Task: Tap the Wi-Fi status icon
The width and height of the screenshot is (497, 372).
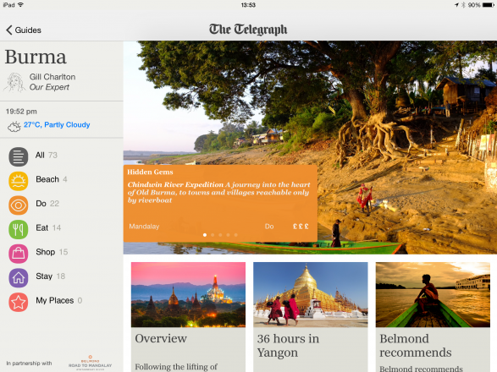Action: tap(21, 5)
